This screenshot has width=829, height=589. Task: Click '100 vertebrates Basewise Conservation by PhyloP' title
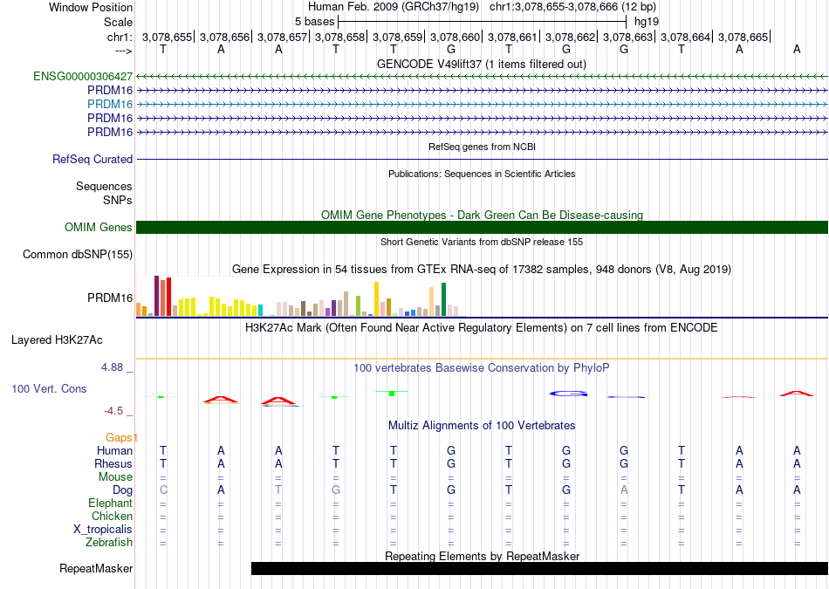click(482, 368)
